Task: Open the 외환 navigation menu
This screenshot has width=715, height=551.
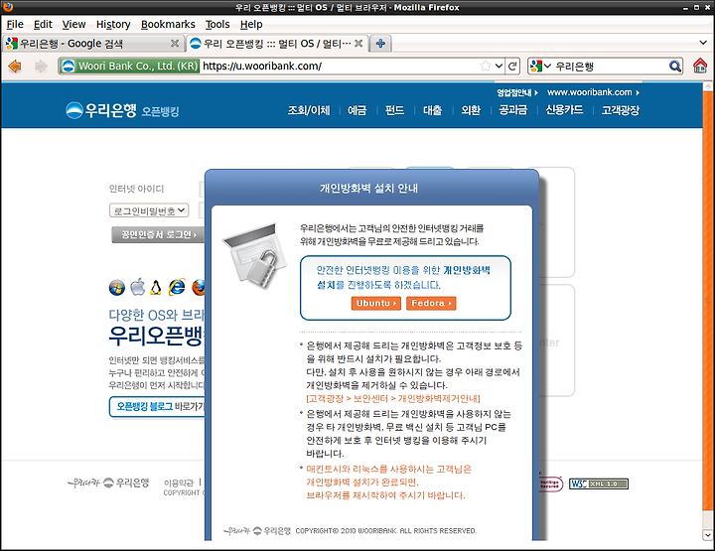Action: point(471,110)
